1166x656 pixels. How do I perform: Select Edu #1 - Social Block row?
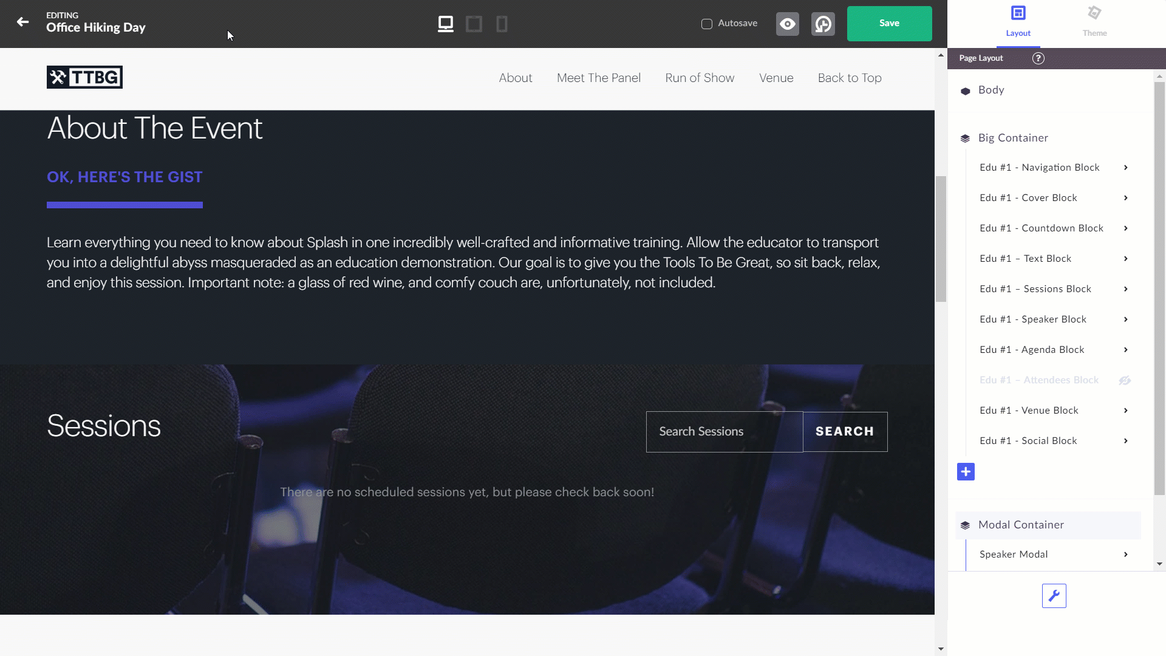coord(1054,441)
